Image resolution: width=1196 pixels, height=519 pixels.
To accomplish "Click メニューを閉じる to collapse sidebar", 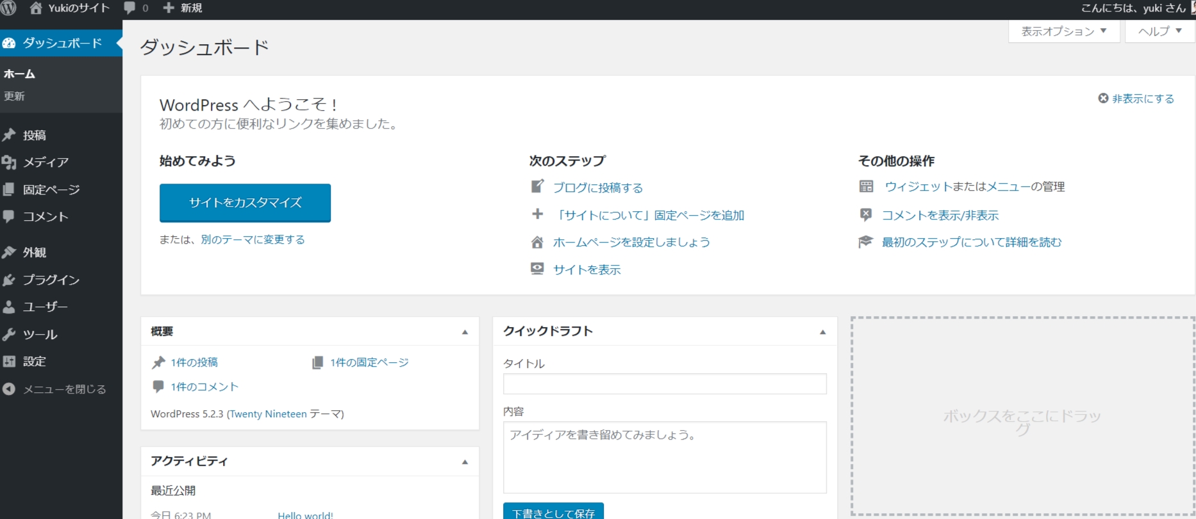I will [x=65, y=389].
